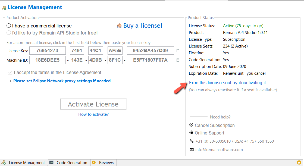The width and height of the screenshot is (304, 166).
Task: Click the subscription date '09 June 2020'
Action: coord(234,67)
